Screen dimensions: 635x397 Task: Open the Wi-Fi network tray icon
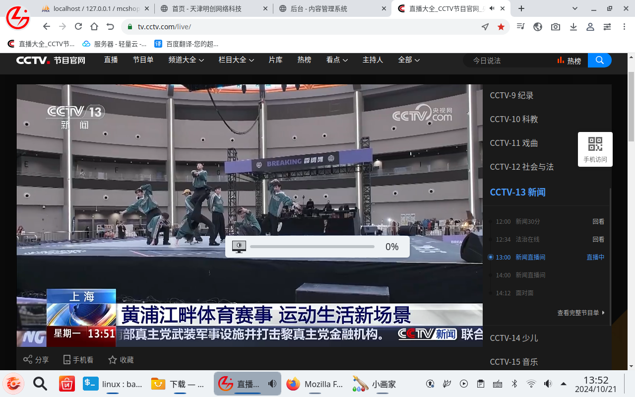pos(531,384)
